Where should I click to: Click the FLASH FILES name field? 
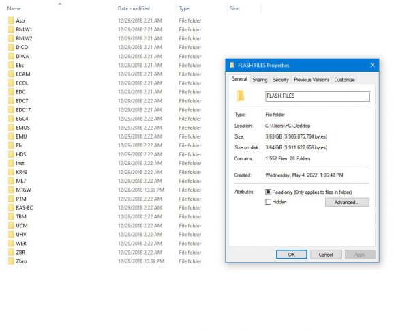(x=318, y=96)
